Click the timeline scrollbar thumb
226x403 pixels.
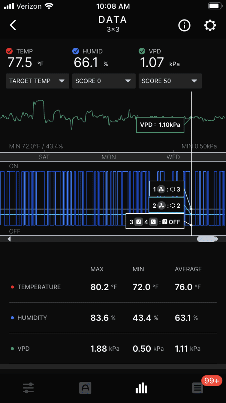tap(206, 239)
